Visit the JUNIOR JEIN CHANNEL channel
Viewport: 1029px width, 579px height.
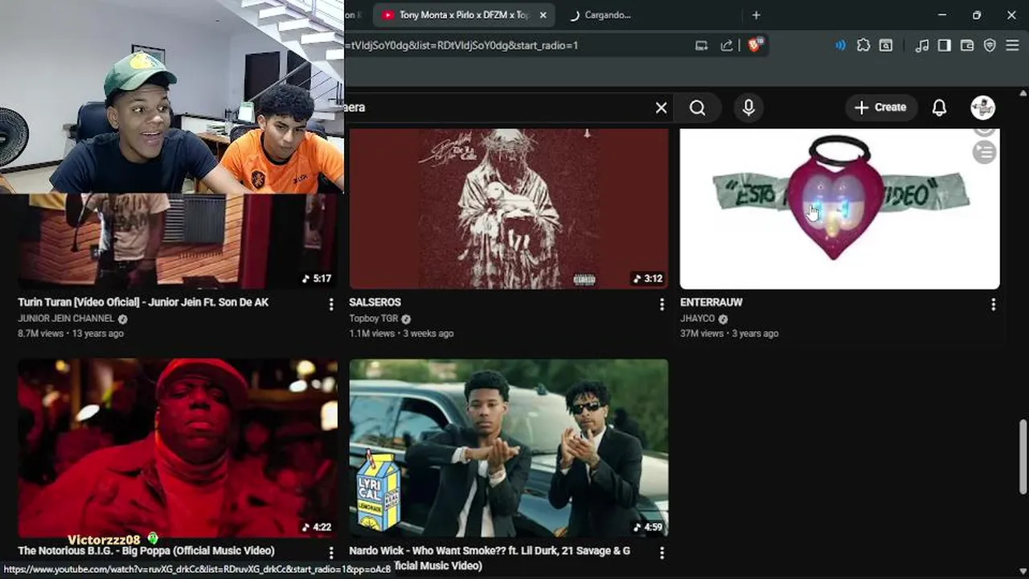click(x=66, y=318)
